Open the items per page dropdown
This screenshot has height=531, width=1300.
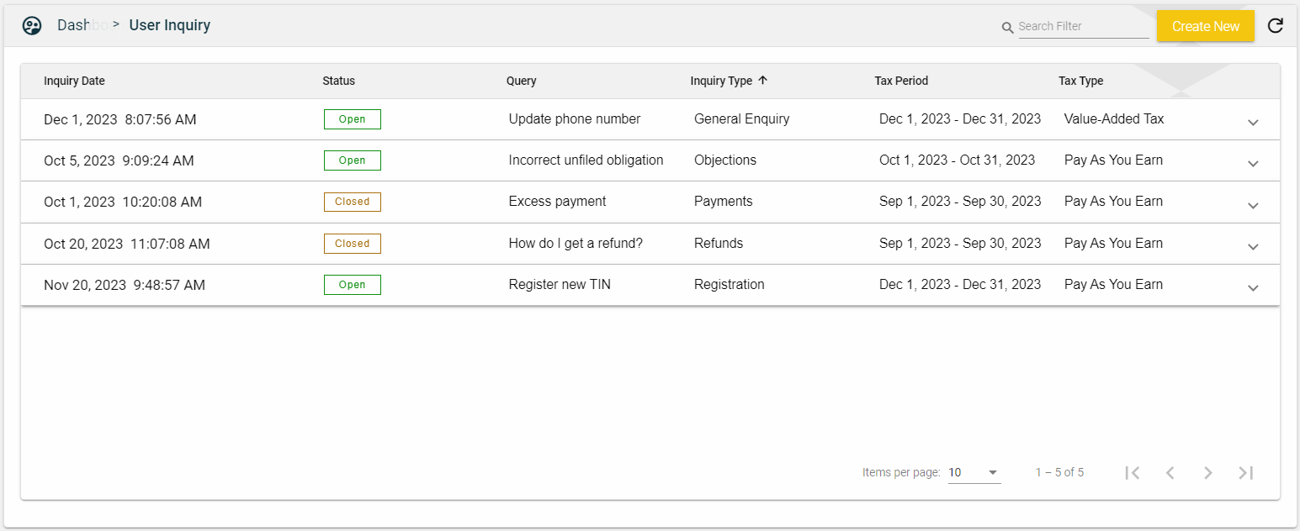pyautogui.click(x=974, y=473)
